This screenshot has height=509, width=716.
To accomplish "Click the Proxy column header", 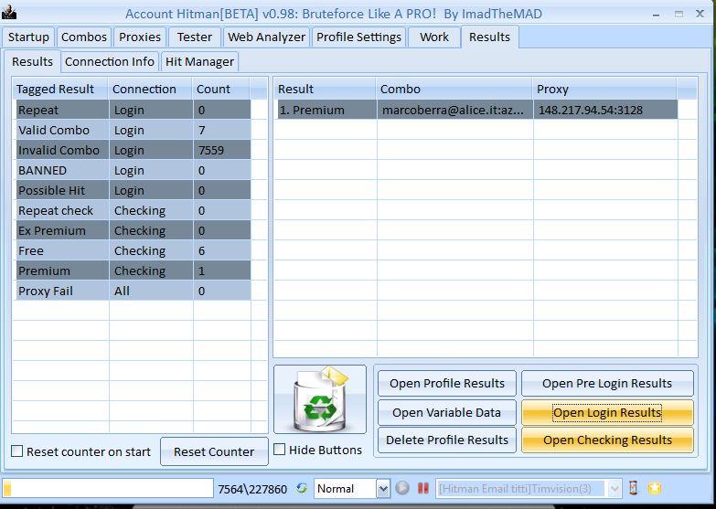I will click(x=604, y=89).
